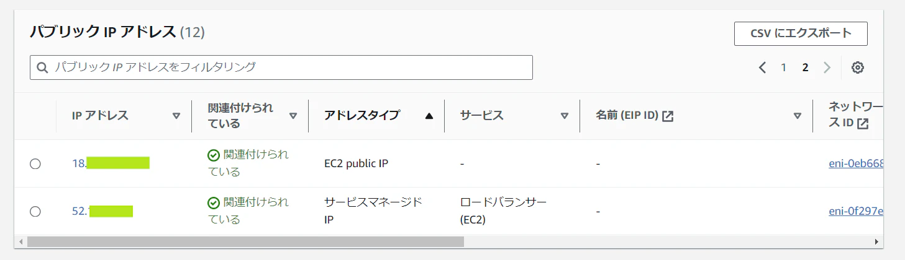Viewport: 905px width, 260px height.
Task: Focus the パブリック IP アドレス filter field
Action: 281,67
